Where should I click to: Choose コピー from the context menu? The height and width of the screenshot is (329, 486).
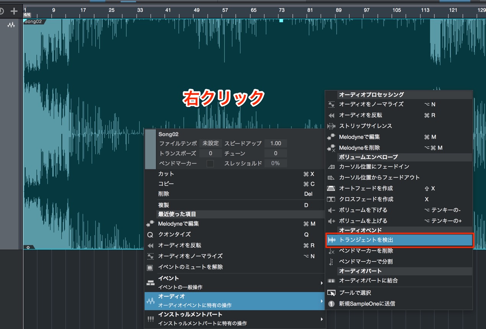(x=234, y=184)
